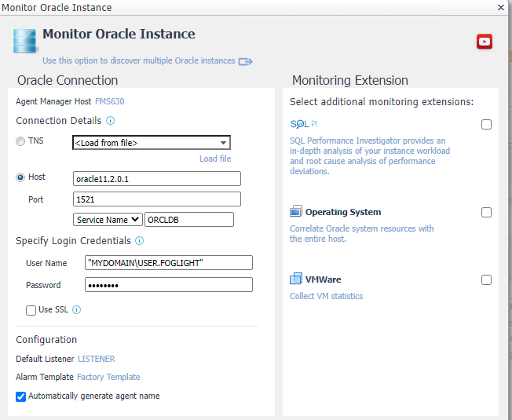This screenshot has width=512, height=420.
Task: Open the Load from file dropdown
Action: [x=151, y=143]
